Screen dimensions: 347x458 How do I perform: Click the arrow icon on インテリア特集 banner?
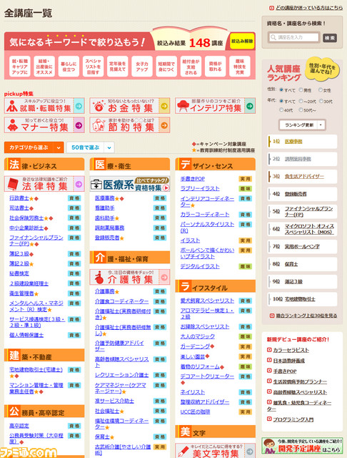click(x=250, y=107)
